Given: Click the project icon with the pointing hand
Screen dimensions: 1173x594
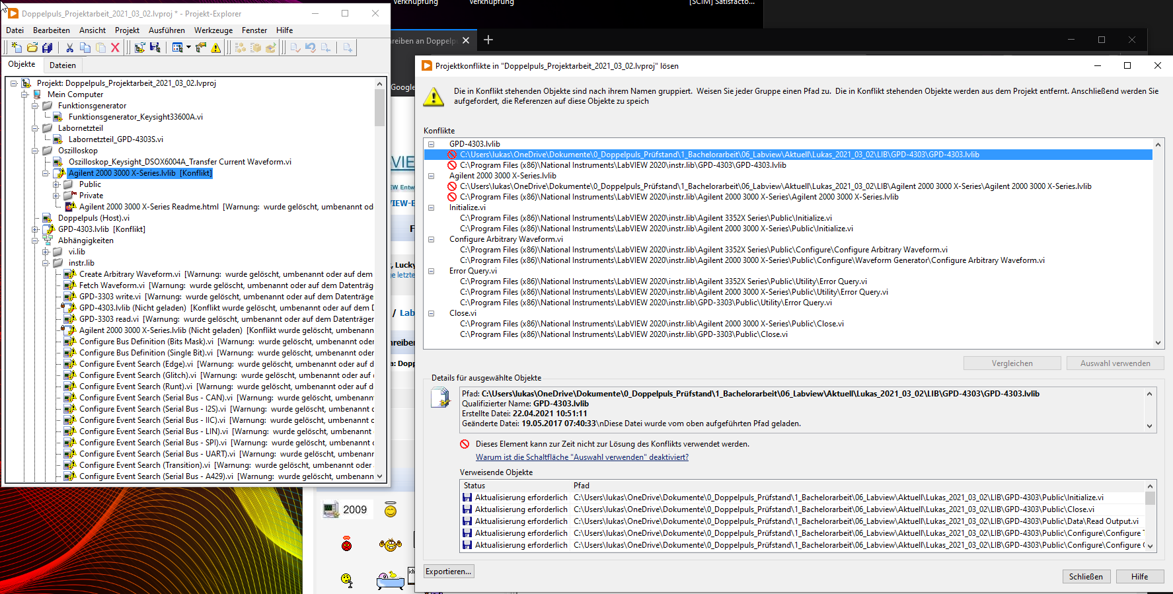Looking at the screenshot, I should (201, 48).
